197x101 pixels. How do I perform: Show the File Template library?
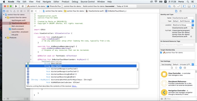(x=172, y=68)
